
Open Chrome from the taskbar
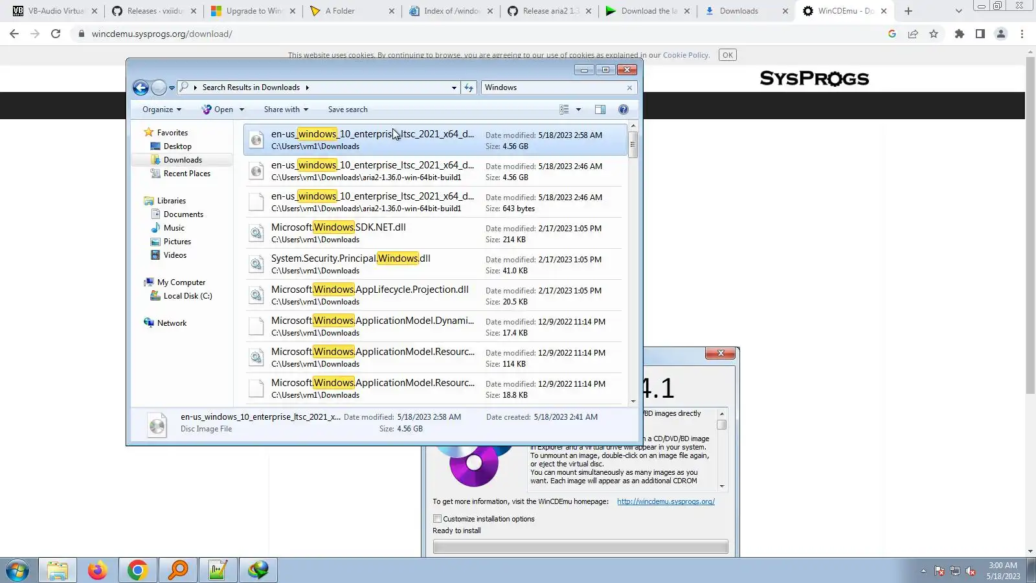coord(137,571)
